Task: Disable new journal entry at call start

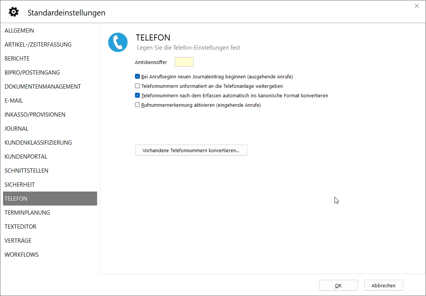Action: point(138,76)
